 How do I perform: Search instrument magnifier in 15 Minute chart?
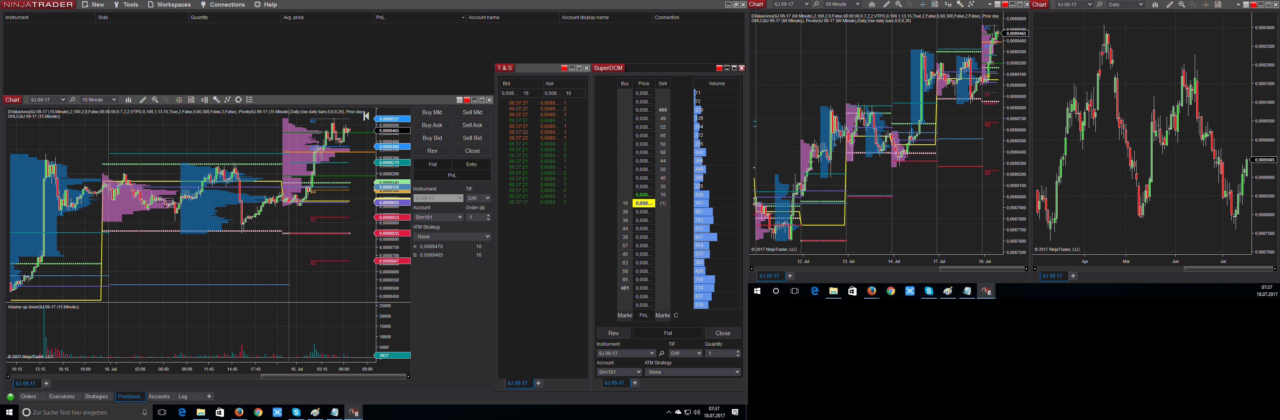(72, 100)
